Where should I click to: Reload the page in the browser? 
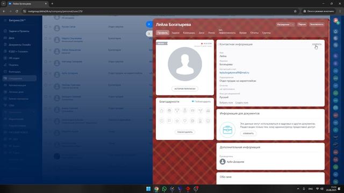pos(17,11)
